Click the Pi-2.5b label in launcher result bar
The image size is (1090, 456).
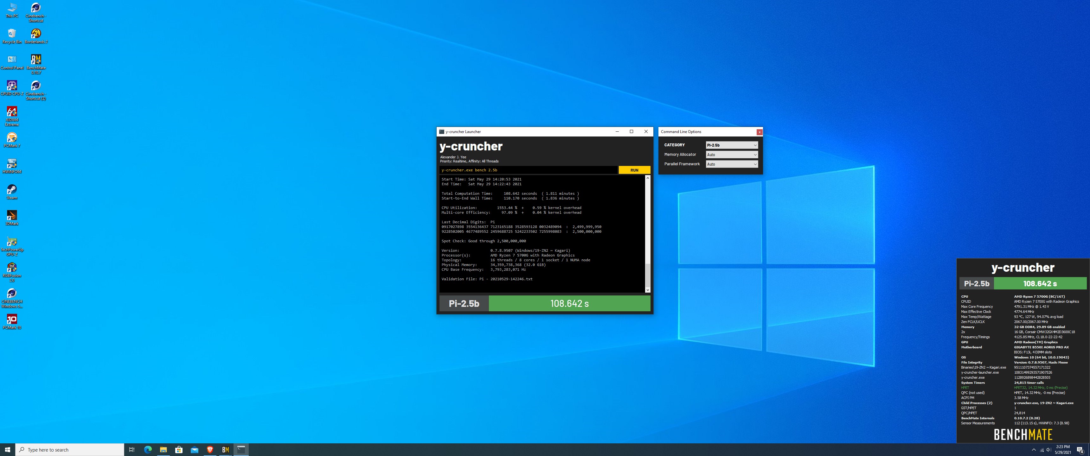point(464,303)
